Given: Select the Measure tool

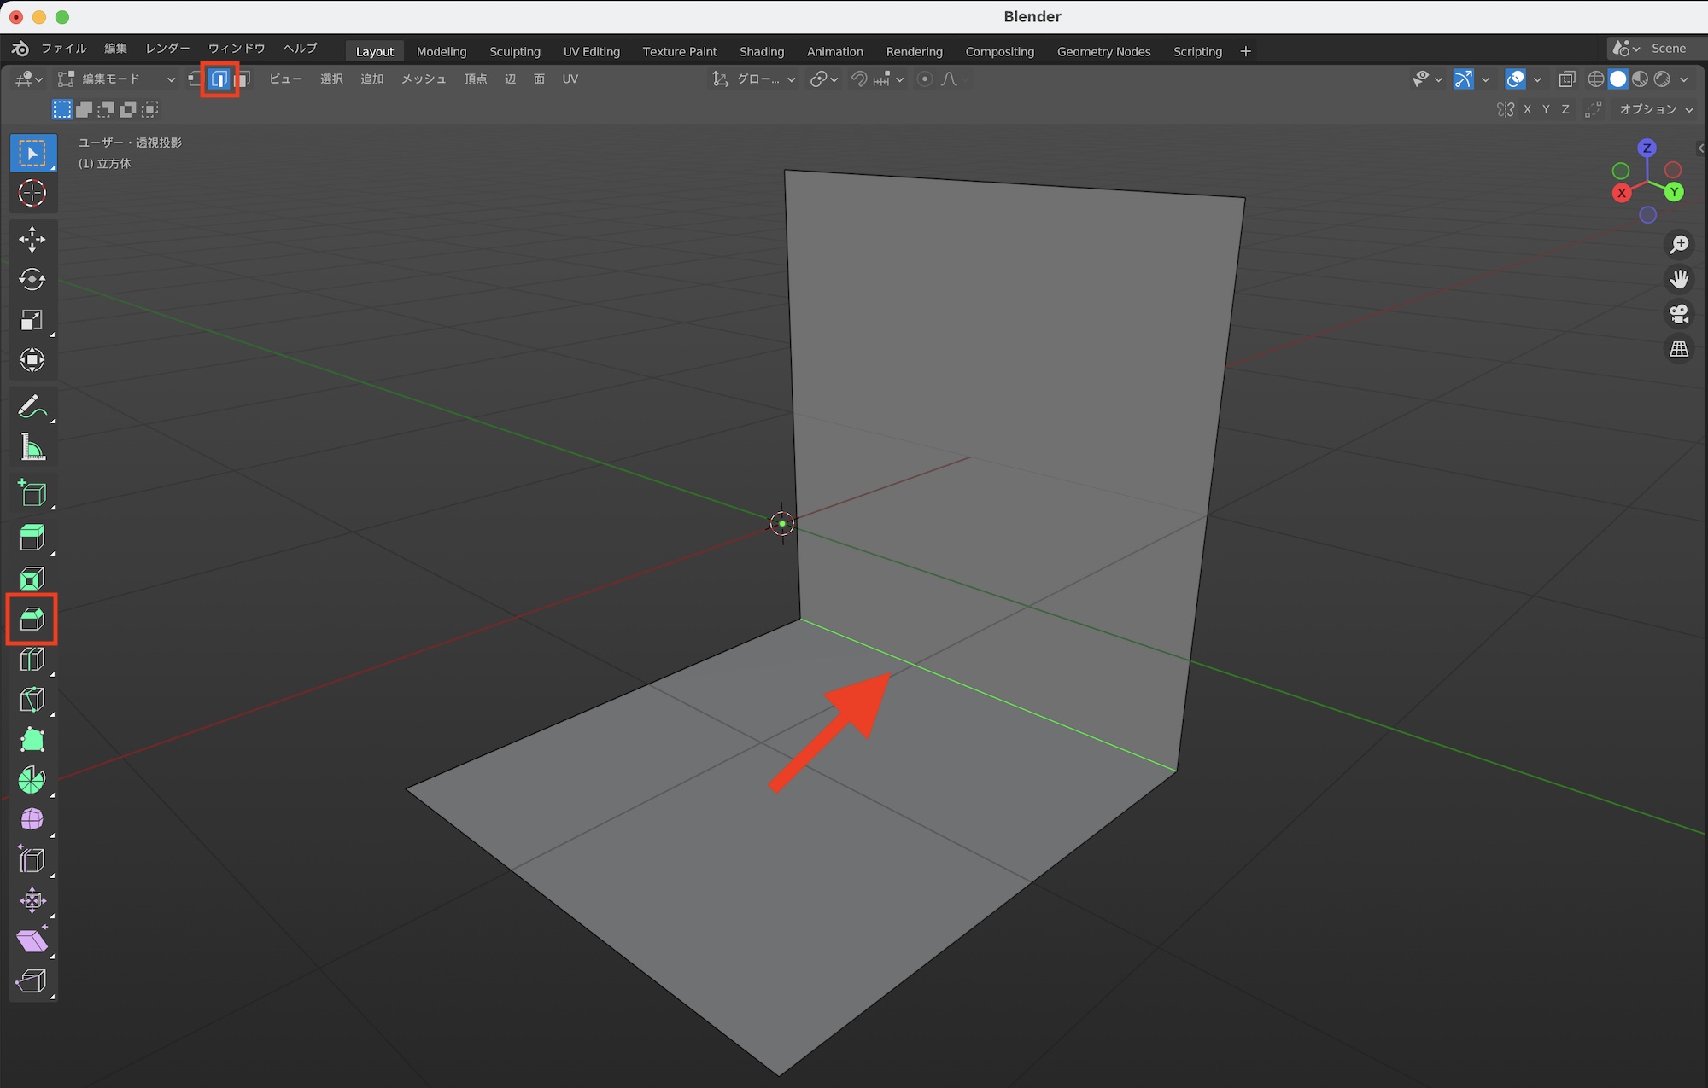Looking at the screenshot, I should point(32,447).
